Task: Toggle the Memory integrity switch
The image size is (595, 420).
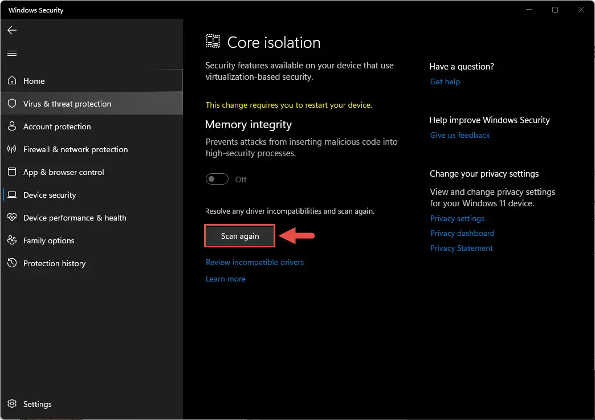Action: (x=217, y=179)
